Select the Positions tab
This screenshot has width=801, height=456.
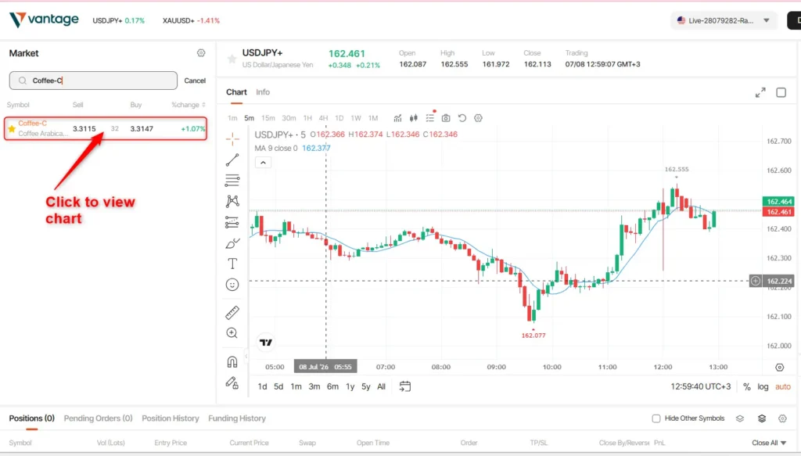click(x=31, y=418)
